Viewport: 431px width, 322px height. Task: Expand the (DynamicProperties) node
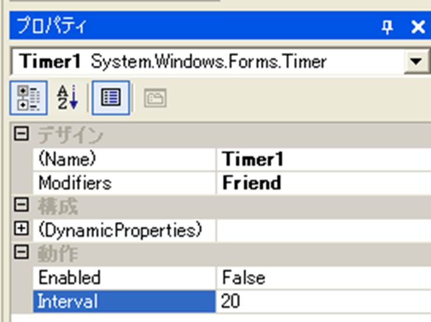click(21, 230)
